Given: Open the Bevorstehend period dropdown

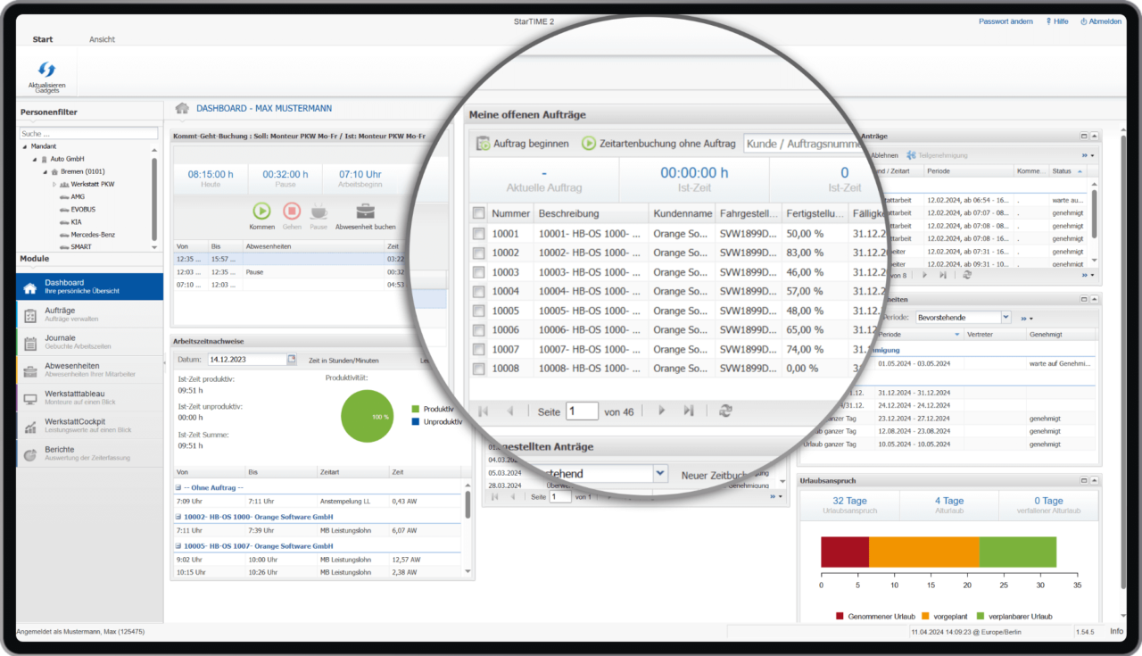Looking at the screenshot, I should (660, 473).
